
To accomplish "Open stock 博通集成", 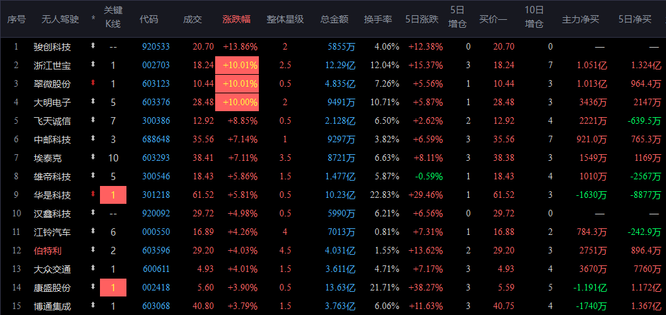I will click(52, 306).
